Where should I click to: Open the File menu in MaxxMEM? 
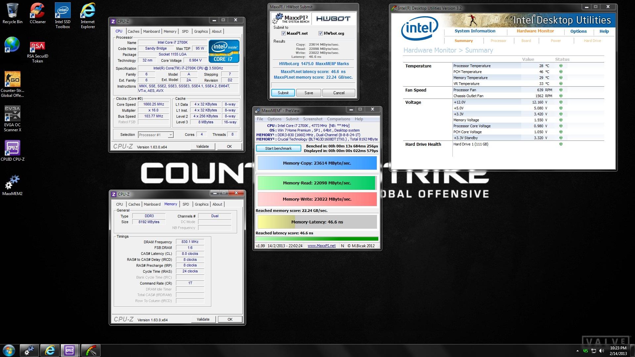(x=260, y=119)
